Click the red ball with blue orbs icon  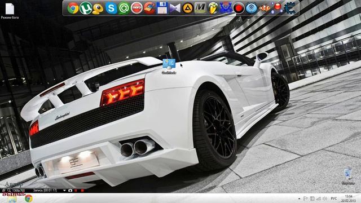tap(276, 8)
